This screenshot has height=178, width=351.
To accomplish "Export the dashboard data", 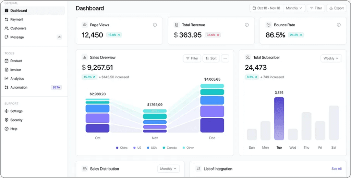I will coord(337,8).
